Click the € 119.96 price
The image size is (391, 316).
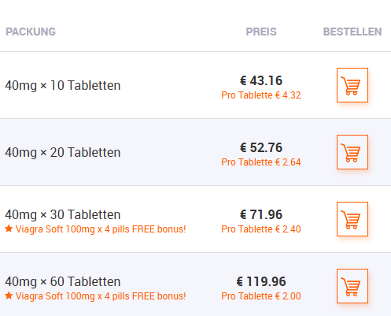point(261,281)
